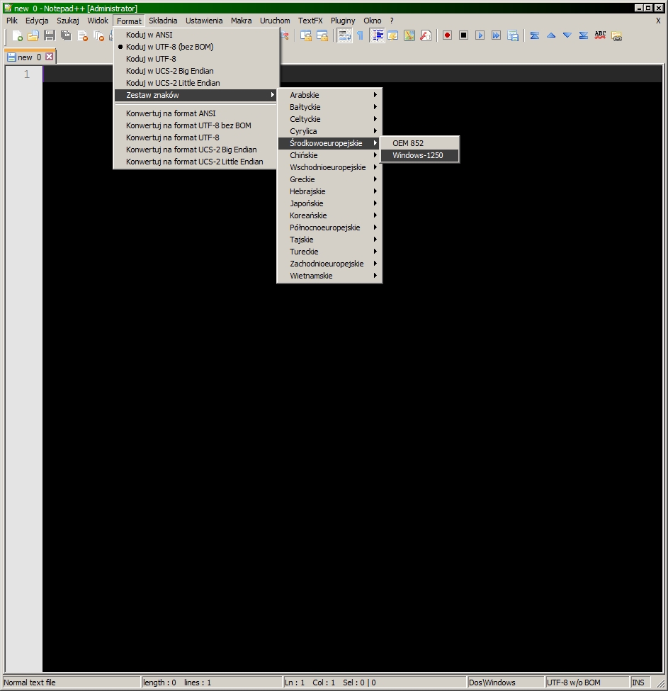Image resolution: width=668 pixels, height=691 pixels.
Task: Click the synchronize vertical scrolling icon
Action: pyautogui.click(x=305, y=35)
